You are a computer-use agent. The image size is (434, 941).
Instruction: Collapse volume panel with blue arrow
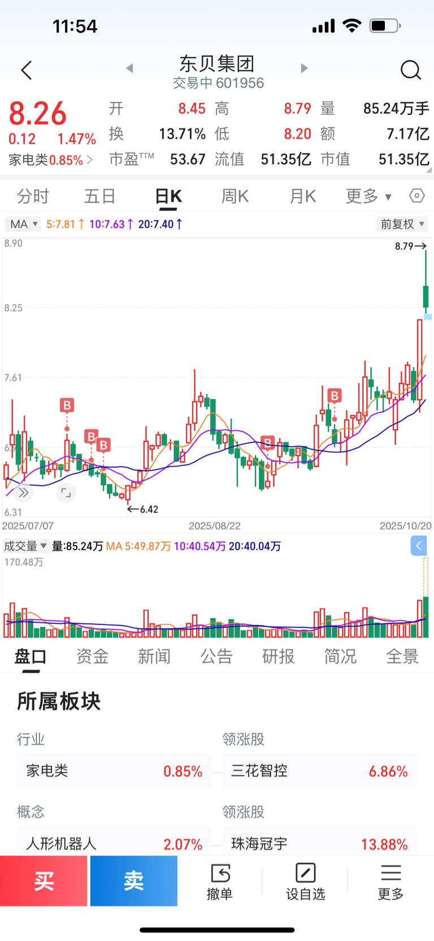(x=418, y=546)
